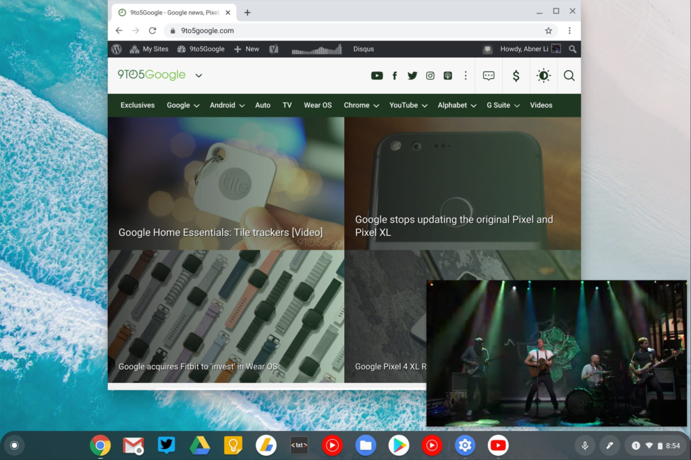Expand the Google menu dropdown
Image resolution: width=691 pixels, height=460 pixels.
coord(196,106)
